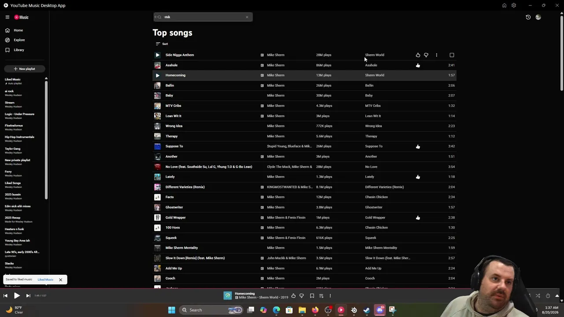Click the YouTube Music logo

click(21, 17)
